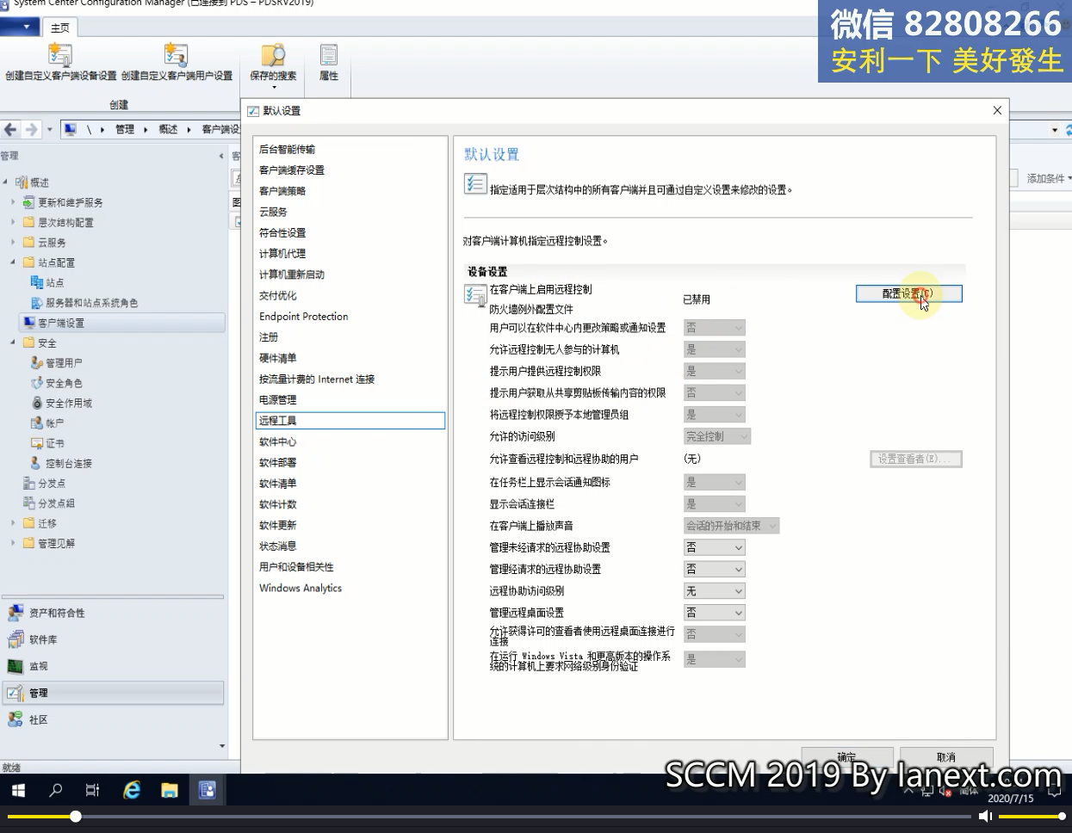Expand the 层次结构配置 tree node
1072x833 pixels.
tap(13, 222)
